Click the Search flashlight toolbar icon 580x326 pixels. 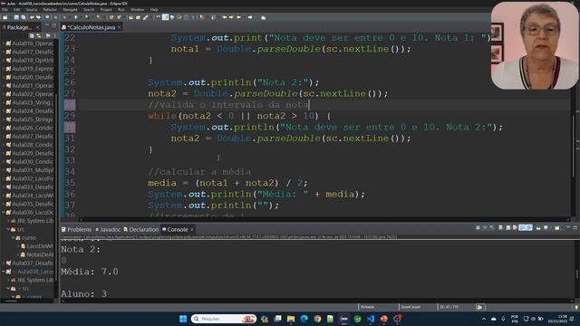(146, 17)
